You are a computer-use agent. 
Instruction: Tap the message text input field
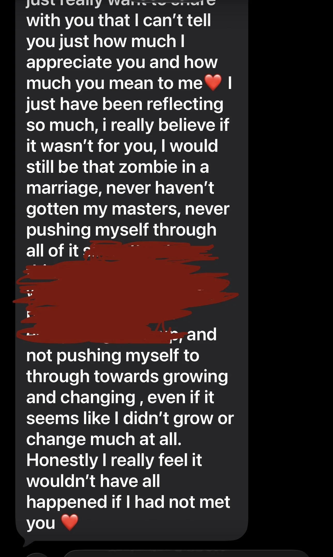pos(185,554)
